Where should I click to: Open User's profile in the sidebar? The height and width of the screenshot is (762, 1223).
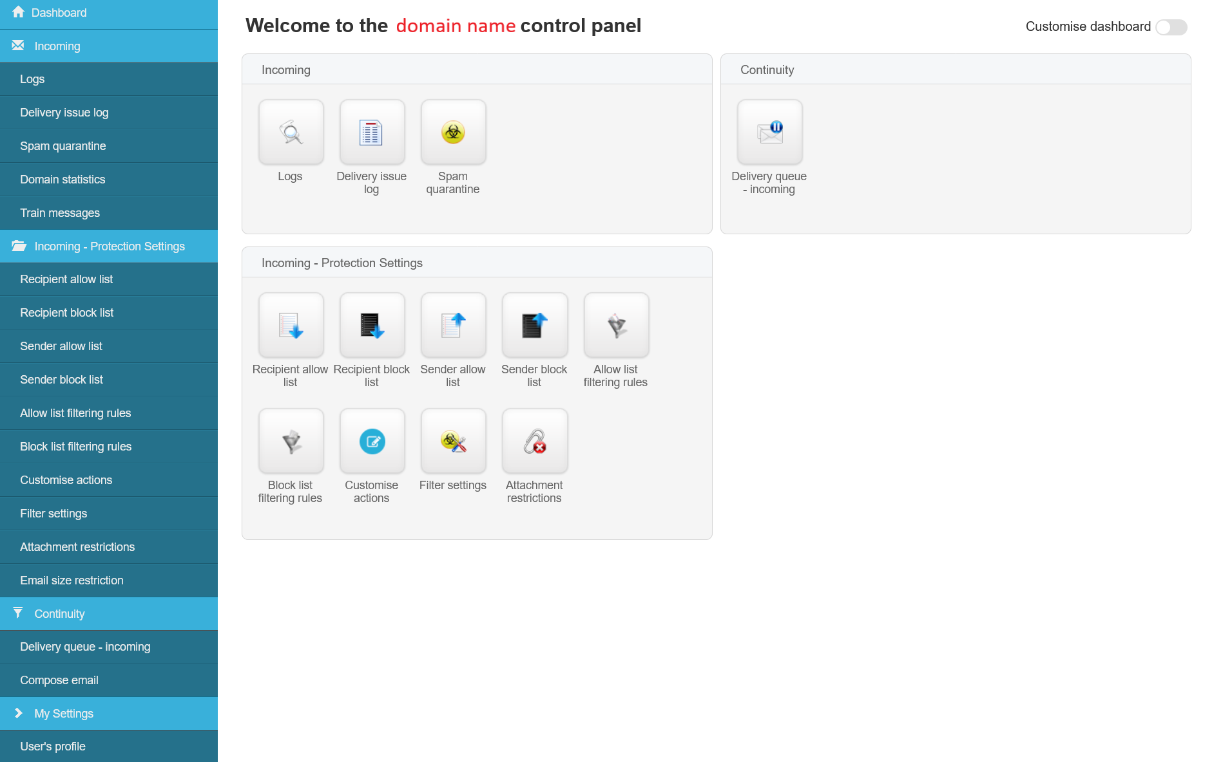(109, 747)
